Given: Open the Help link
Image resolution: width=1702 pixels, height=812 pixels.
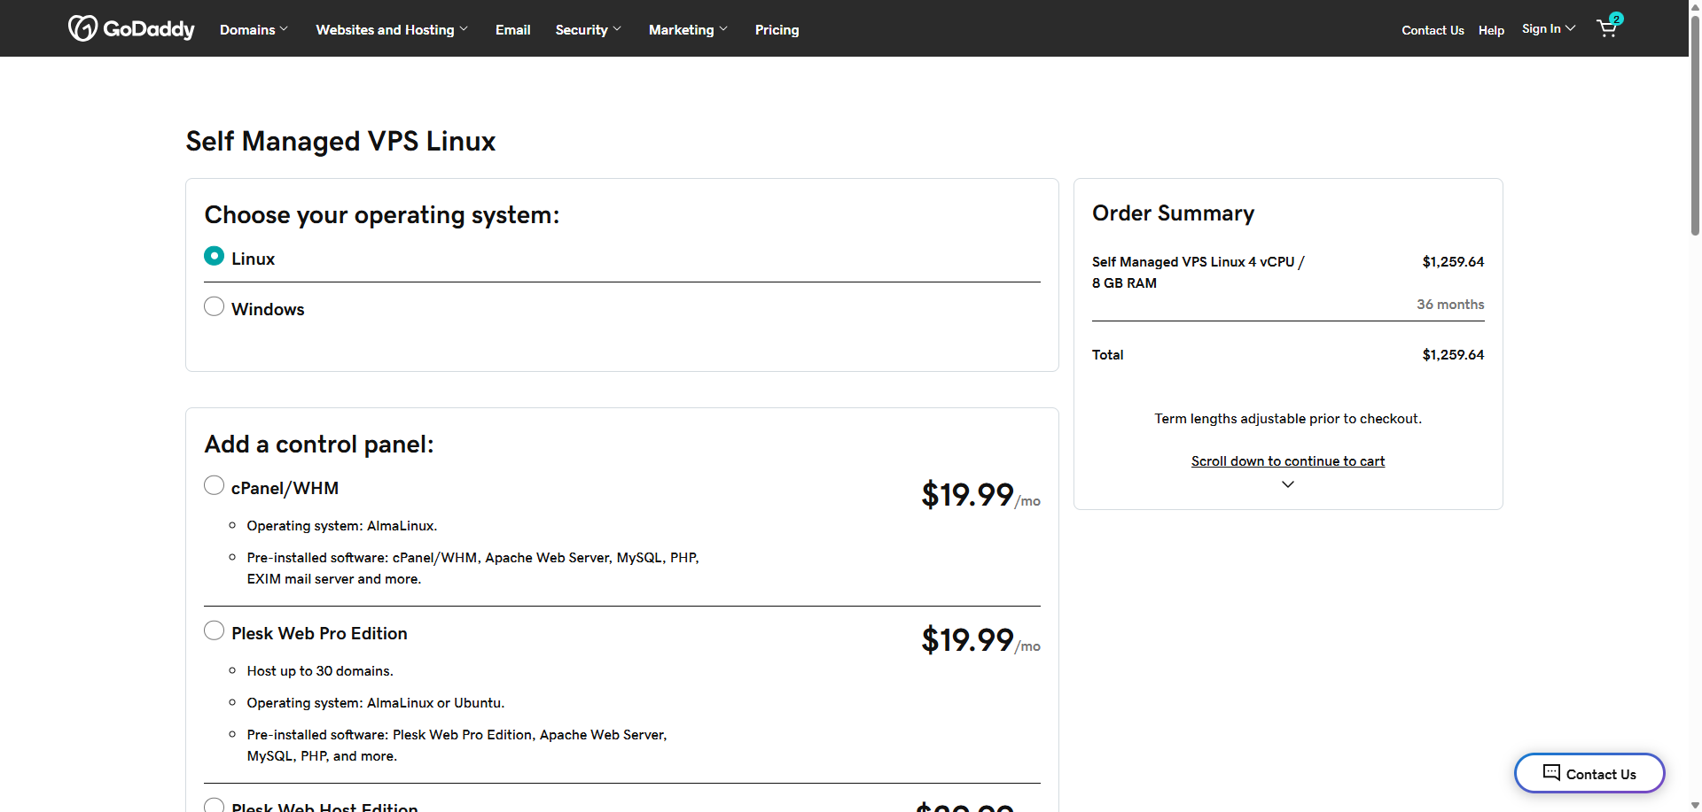Looking at the screenshot, I should pos(1491,30).
